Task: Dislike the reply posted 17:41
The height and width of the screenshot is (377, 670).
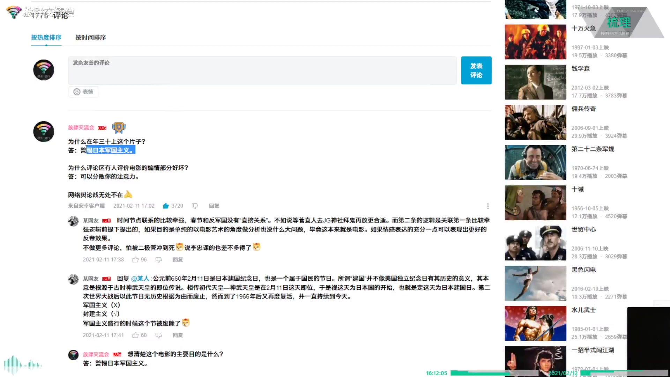Action: (x=158, y=335)
